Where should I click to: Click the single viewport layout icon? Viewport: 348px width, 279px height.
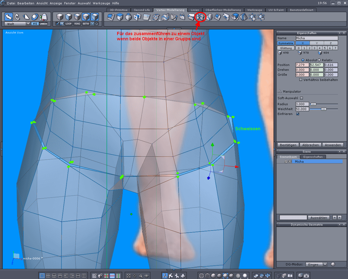tap(42, 276)
